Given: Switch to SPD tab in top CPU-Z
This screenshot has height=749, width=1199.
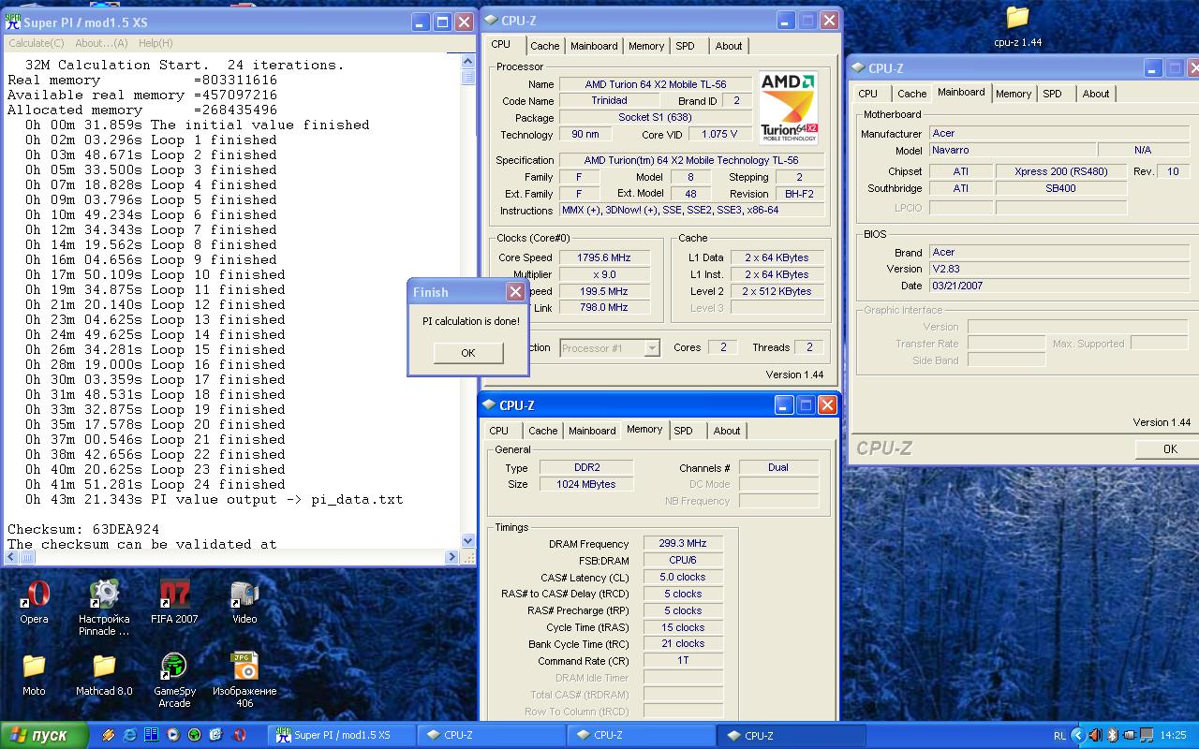Looking at the screenshot, I should pyautogui.click(x=686, y=46).
